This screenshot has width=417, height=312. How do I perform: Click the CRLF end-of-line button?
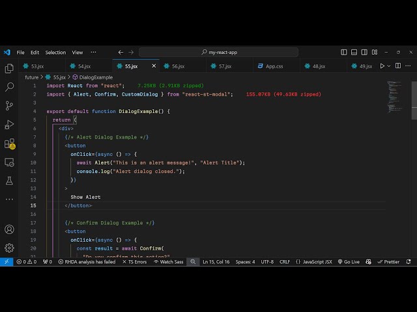(285, 262)
